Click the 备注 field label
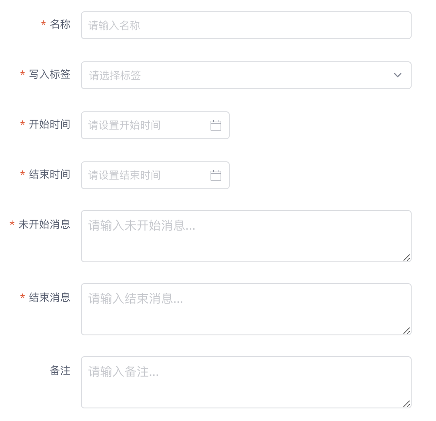 pos(60,371)
